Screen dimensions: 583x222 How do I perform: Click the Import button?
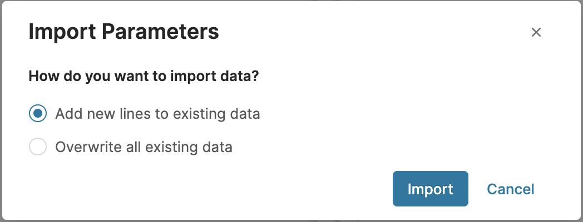click(x=430, y=189)
